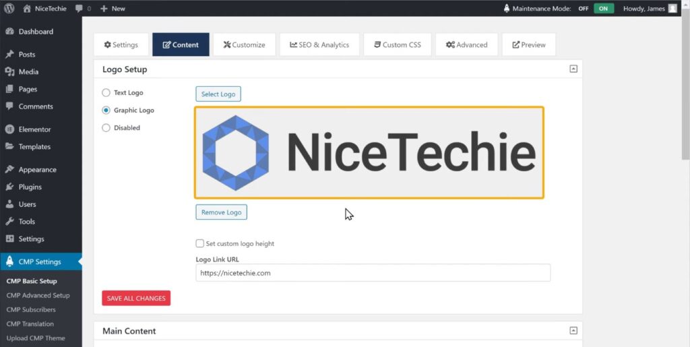The width and height of the screenshot is (690, 347).
Task: Open the Appearance menu label
Action: [x=38, y=170]
